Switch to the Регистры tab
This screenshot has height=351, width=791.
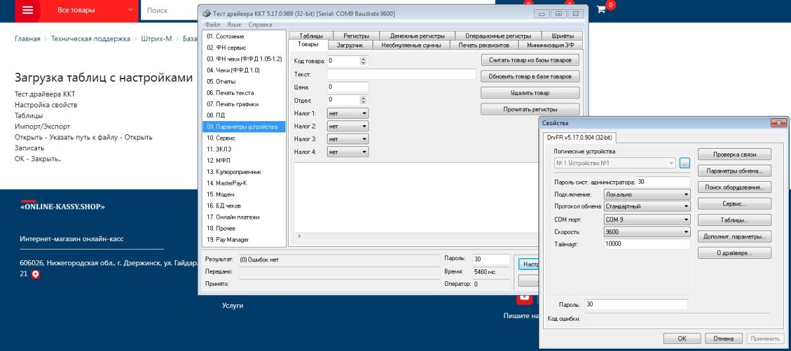356,36
